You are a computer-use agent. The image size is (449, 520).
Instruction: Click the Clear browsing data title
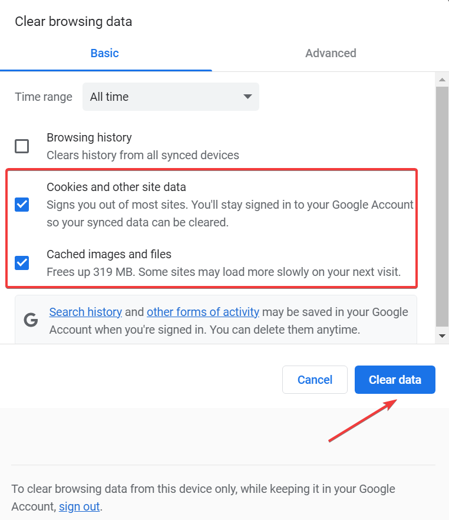click(x=74, y=22)
